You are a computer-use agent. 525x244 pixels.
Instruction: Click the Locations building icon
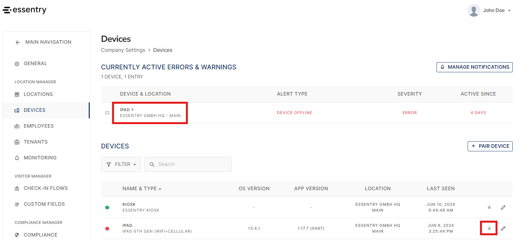pos(17,95)
